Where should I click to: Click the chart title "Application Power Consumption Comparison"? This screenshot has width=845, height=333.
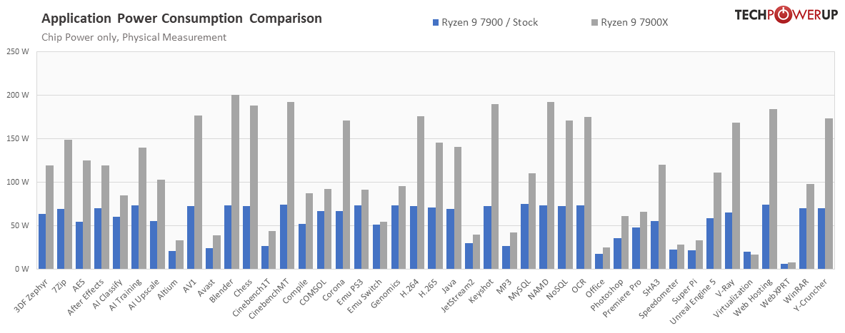click(181, 18)
